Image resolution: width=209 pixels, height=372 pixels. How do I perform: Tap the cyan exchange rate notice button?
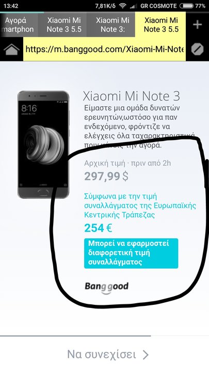[131, 253]
